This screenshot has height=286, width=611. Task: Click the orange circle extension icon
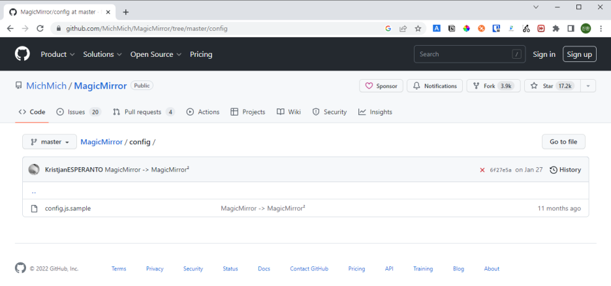(481, 29)
